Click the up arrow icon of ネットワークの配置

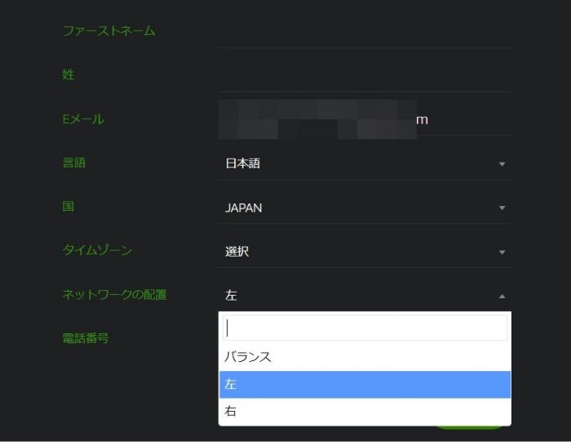[x=502, y=297]
